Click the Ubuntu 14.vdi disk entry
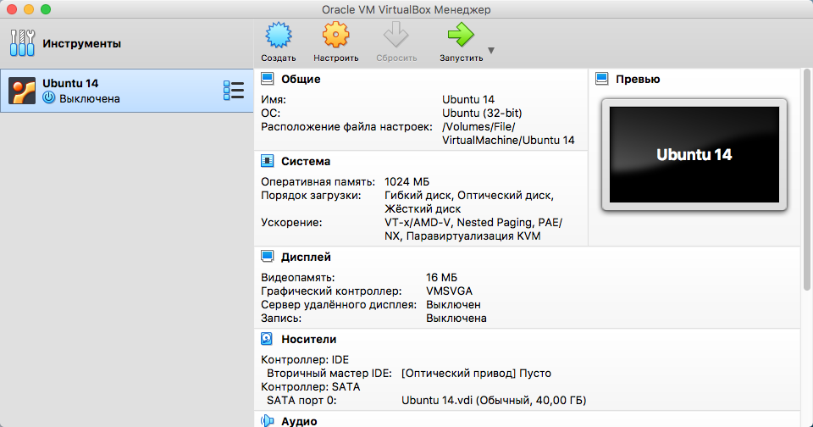Image resolution: width=813 pixels, height=427 pixels. click(494, 400)
